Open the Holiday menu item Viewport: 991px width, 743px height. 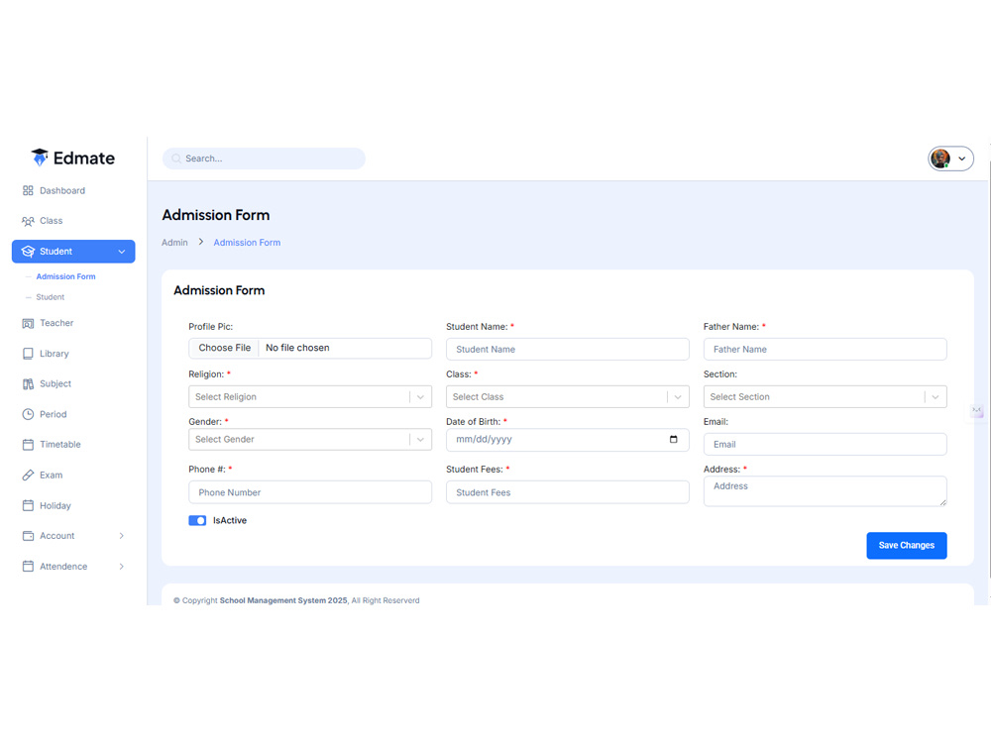tap(55, 505)
